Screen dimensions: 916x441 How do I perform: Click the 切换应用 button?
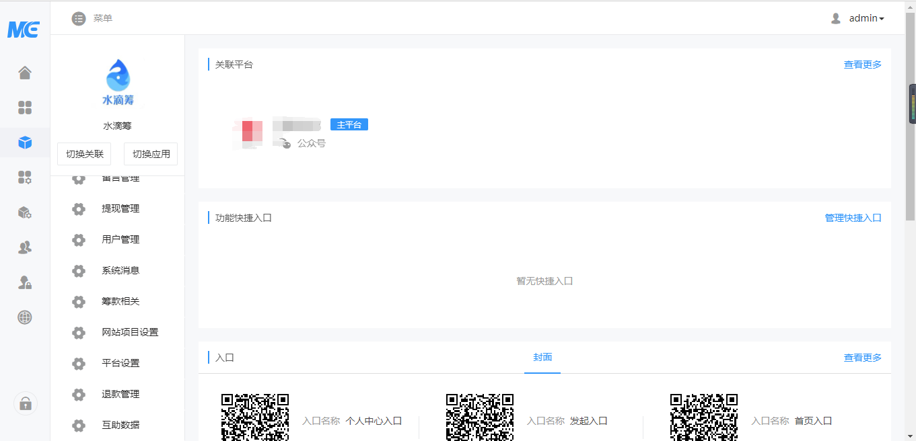coord(151,154)
